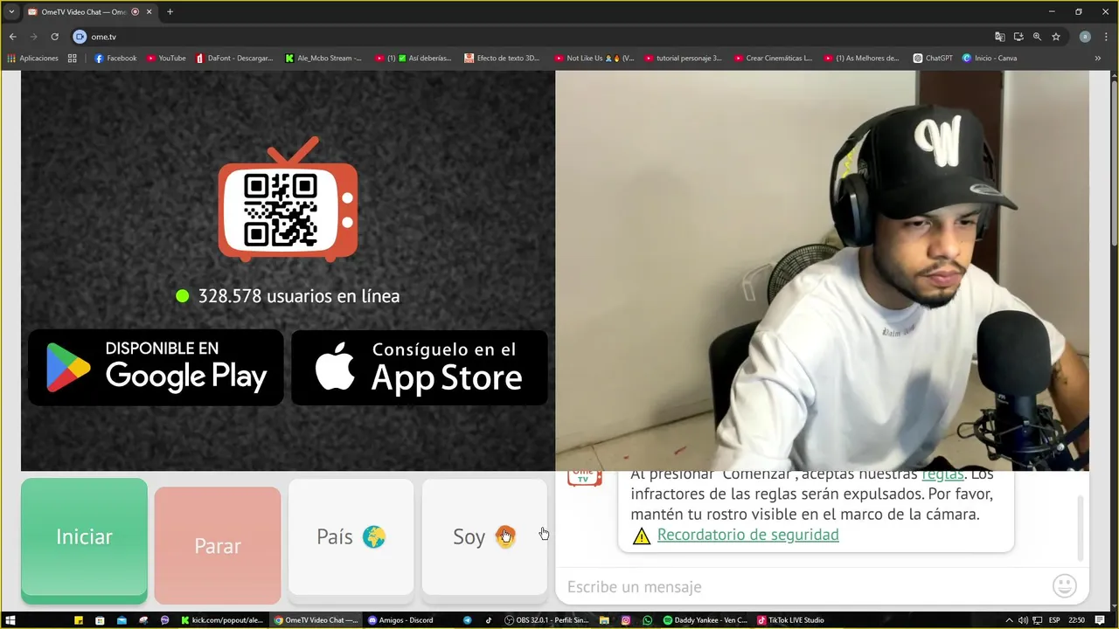Screen dimensions: 1119x629
Task: Open the Facebook bookmark
Action: (115, 59)
